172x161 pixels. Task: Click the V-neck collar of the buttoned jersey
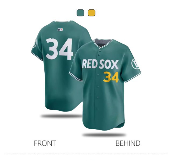coord(103,43)
